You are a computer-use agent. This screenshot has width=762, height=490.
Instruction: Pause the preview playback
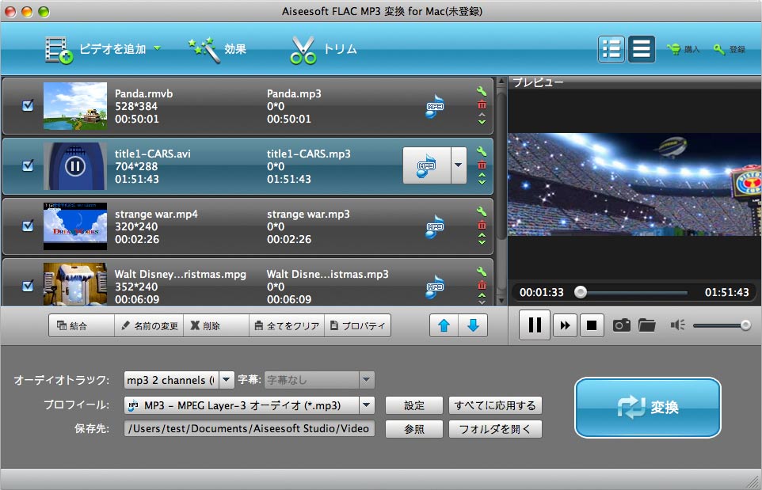click(535, 325)
